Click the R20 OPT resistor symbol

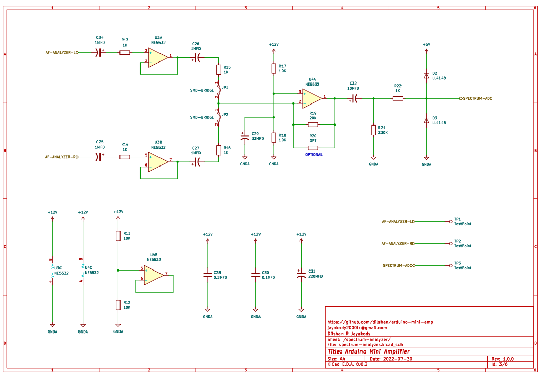tap(313, 148)
